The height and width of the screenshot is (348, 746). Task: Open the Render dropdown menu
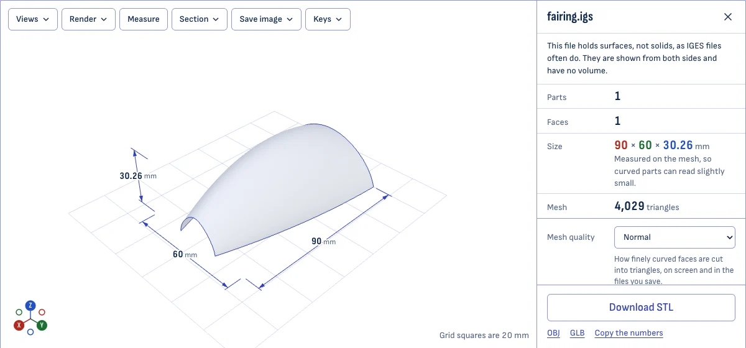point(88,19)
